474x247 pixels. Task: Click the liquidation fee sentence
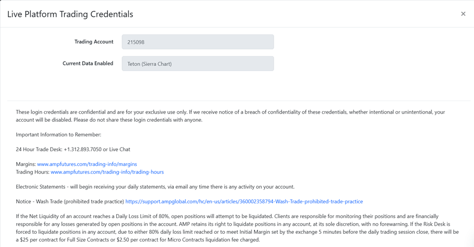(x=138, y=239)
